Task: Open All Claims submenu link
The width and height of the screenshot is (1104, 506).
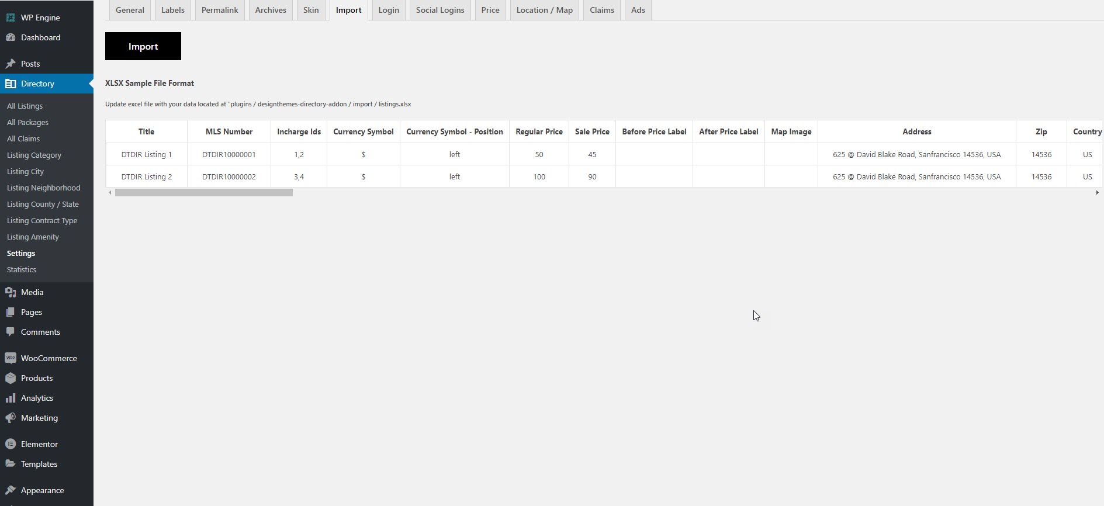Action: pyautogui.click(x=23, y=138)
